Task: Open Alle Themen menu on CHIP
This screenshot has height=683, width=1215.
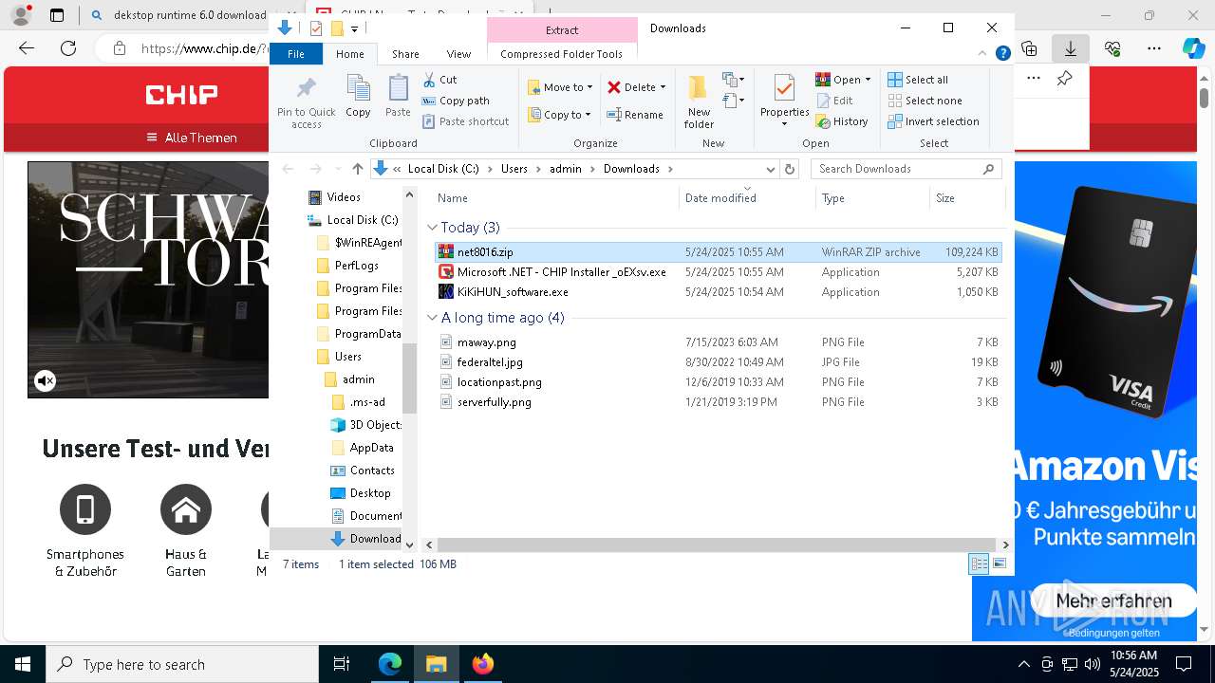Action: (x=191, y=138)
